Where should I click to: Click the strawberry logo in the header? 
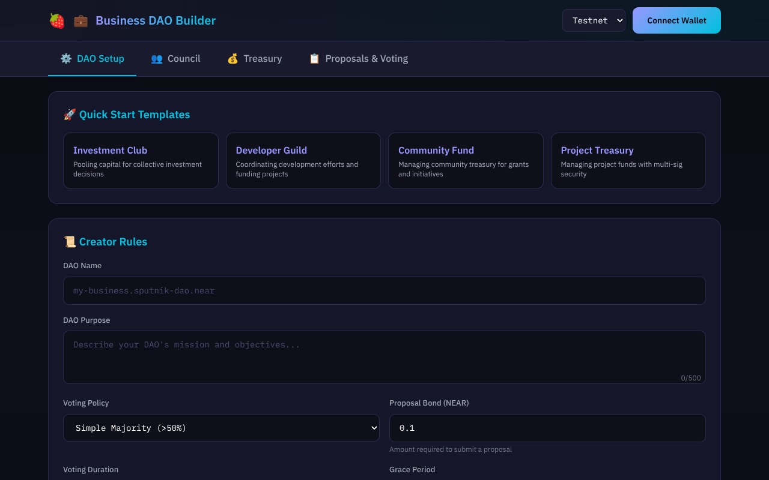pyautogui.click(x=56, y=20)
